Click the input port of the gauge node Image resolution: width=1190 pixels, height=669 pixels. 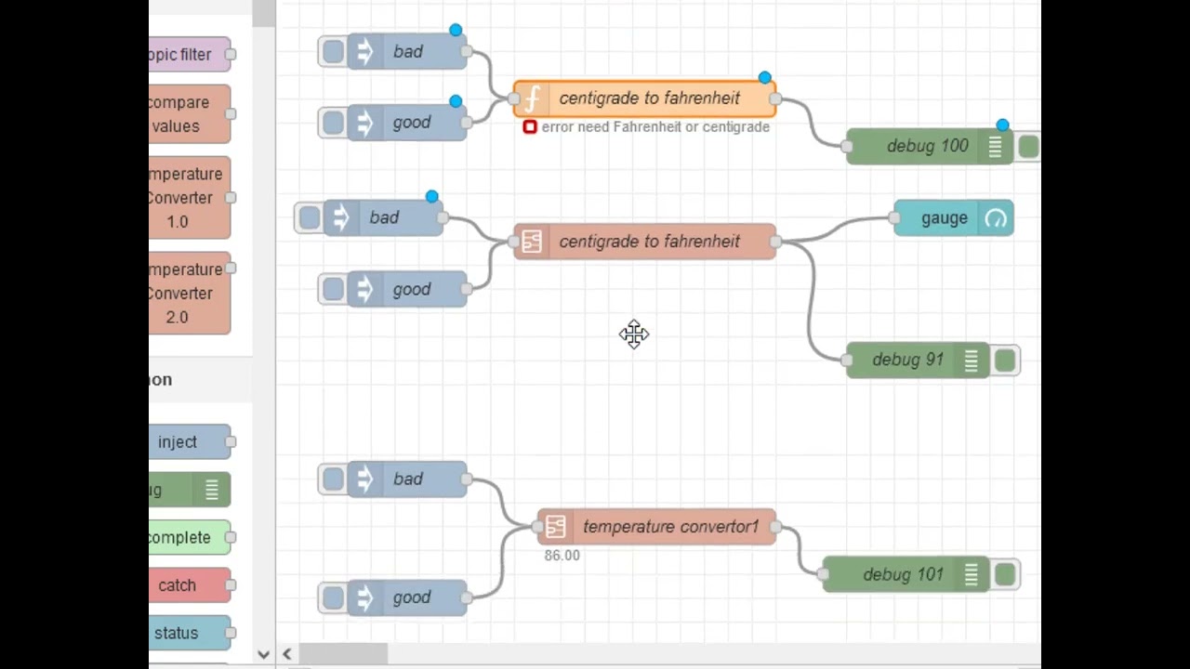point(894,218)
